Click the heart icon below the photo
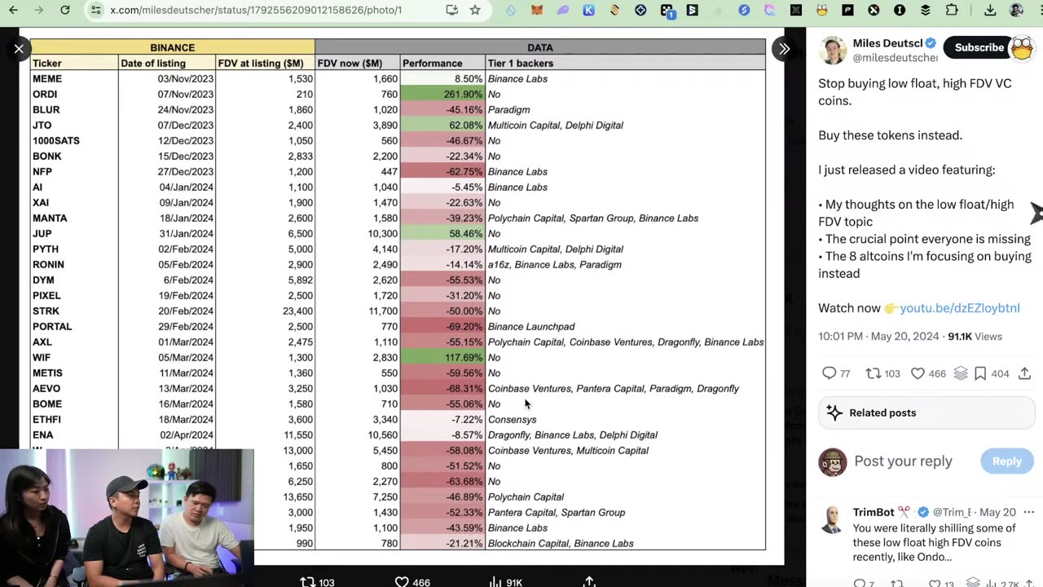Viewport: 1043px width, 587px height. point(402,581)
